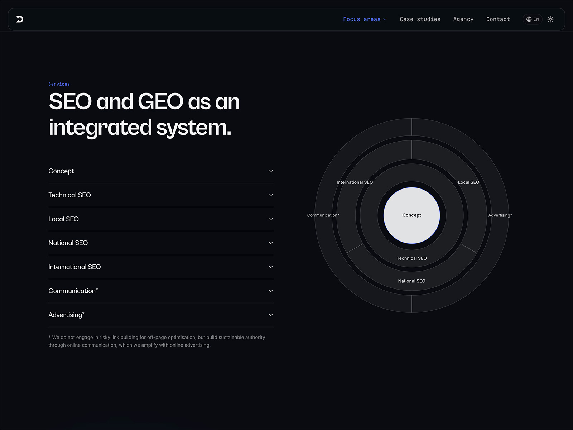Select the Concept circle in the diagram
Image resolution: width=573 pixels, height=430 pixels.
pyautogui.click(x=412, y=215)
